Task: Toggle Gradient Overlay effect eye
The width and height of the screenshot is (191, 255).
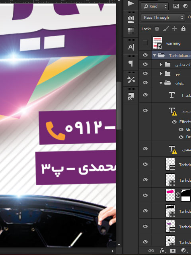Action: (x=181, y=129)
